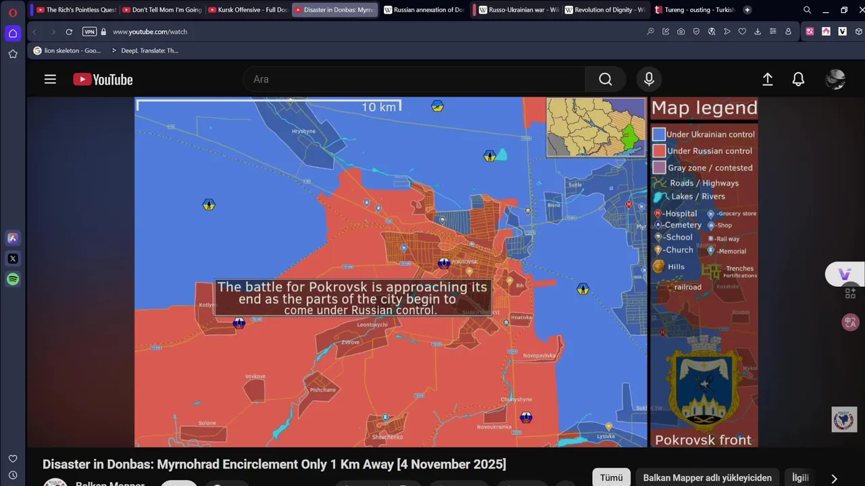Open Aria AI in the sidebar
This screenshot has height=486, width=865.
tap(13, 238)
